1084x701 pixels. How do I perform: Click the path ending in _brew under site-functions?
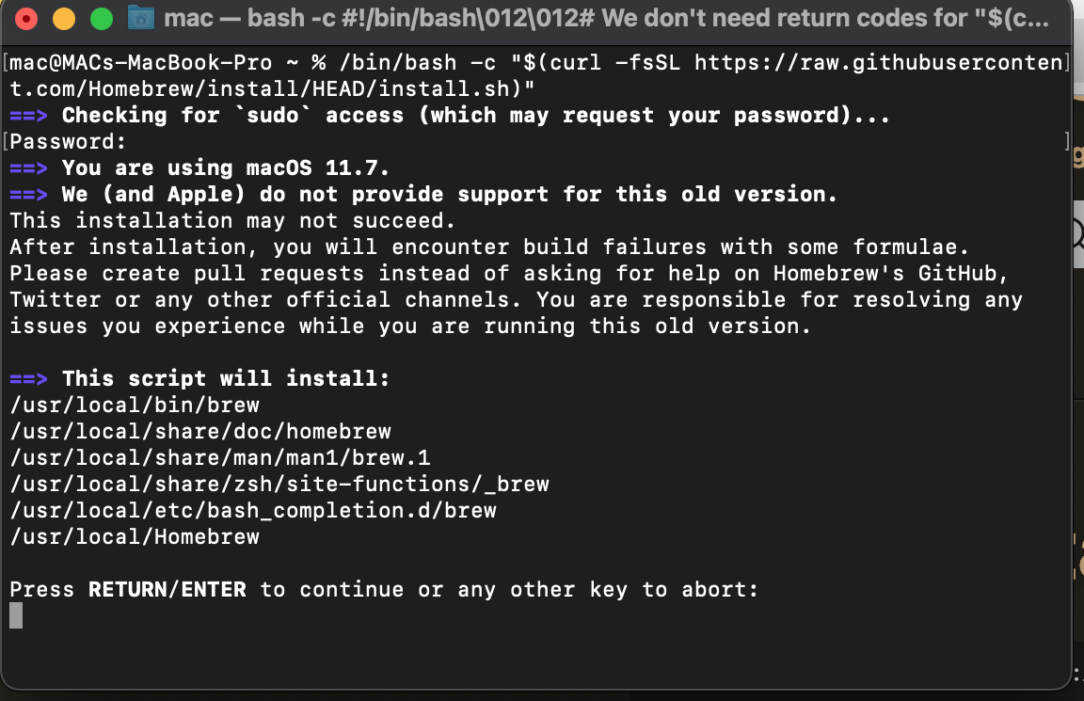coord(279,484)
